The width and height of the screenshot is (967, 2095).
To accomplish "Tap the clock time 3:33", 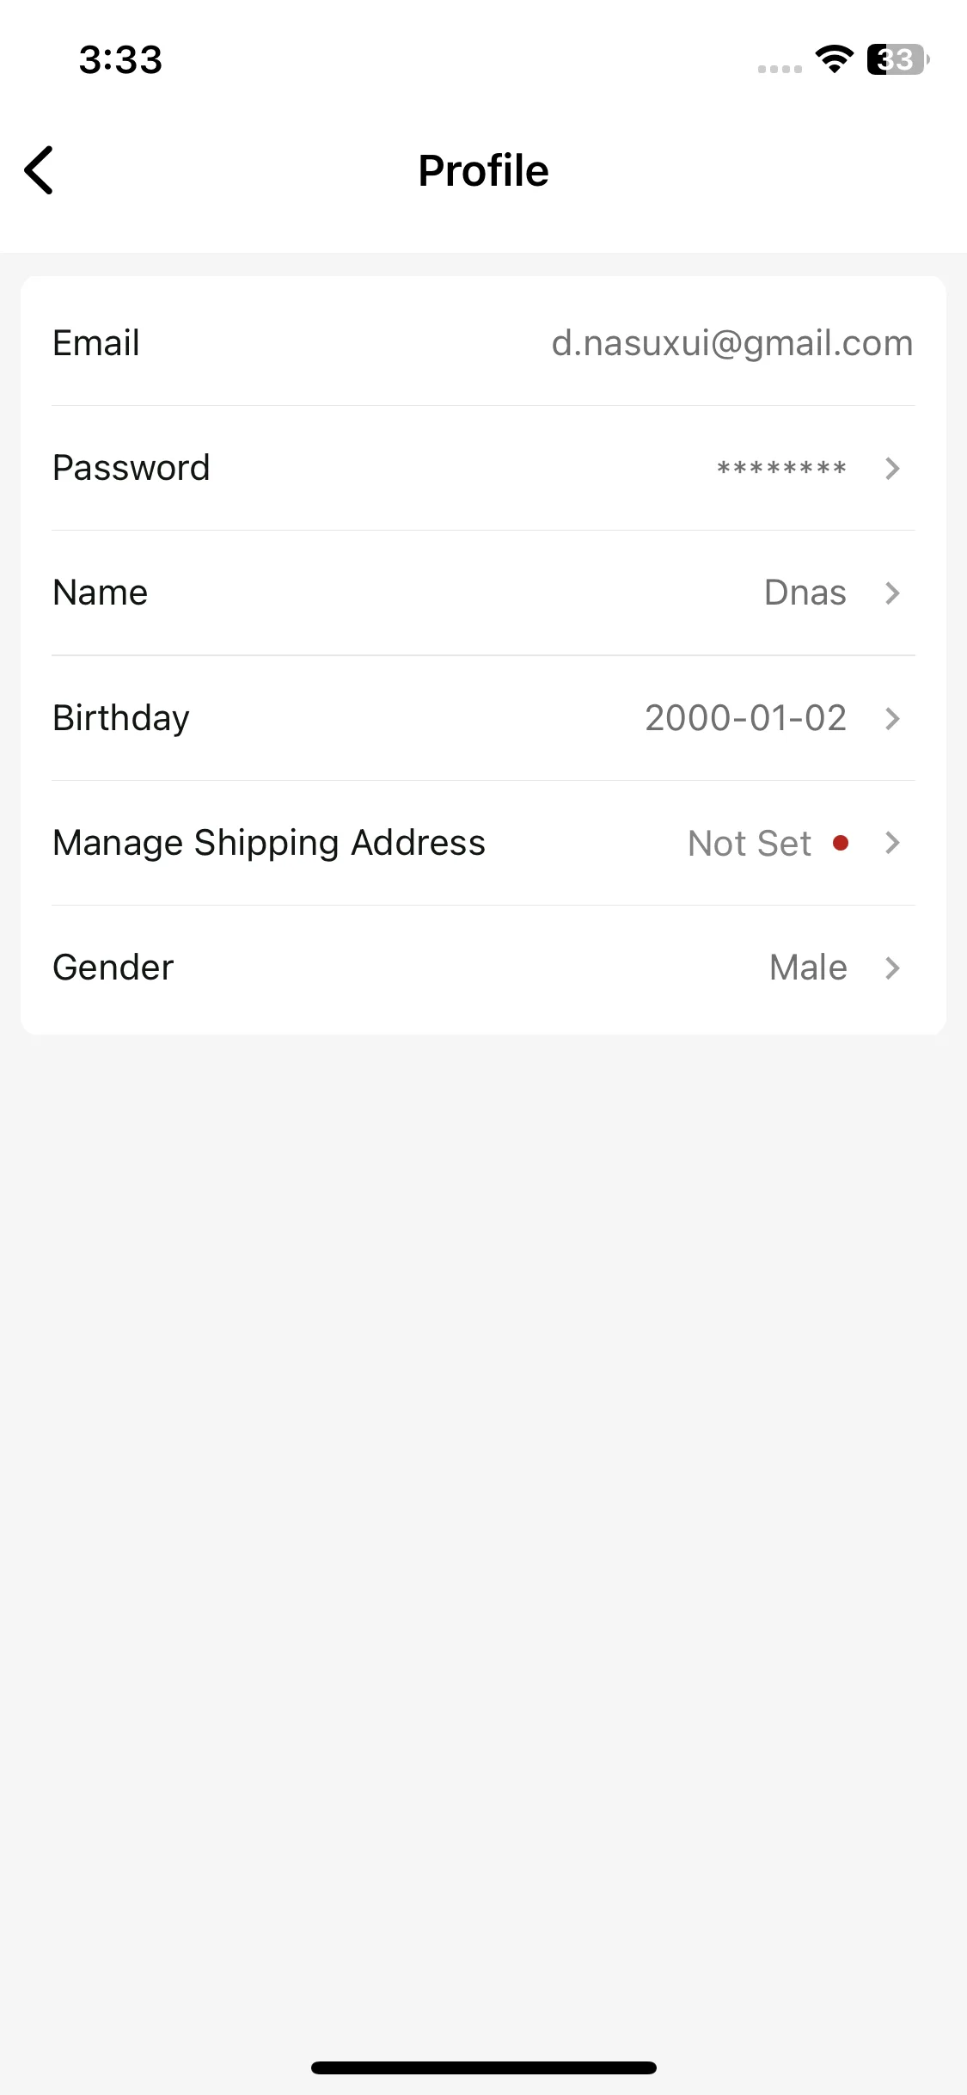I will click(120, 59).
